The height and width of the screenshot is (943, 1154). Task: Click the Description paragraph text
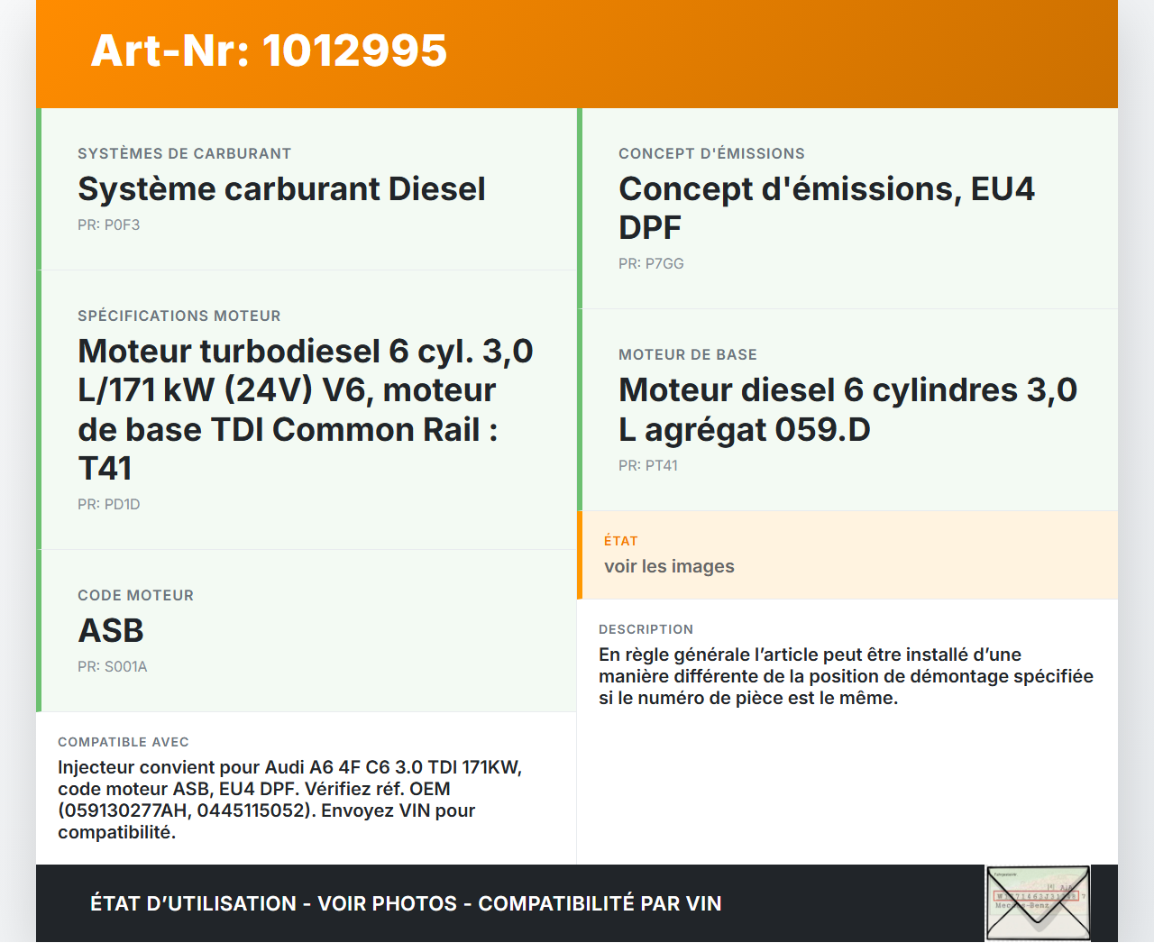[x=846, y=676]
